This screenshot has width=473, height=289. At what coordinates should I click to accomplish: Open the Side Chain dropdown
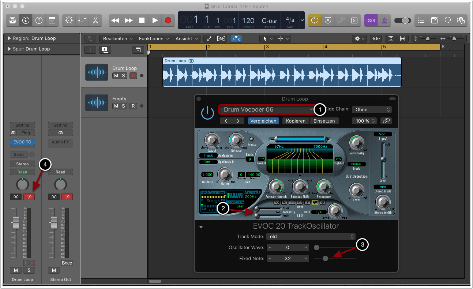pyautogui.click(x=371, y=109)
